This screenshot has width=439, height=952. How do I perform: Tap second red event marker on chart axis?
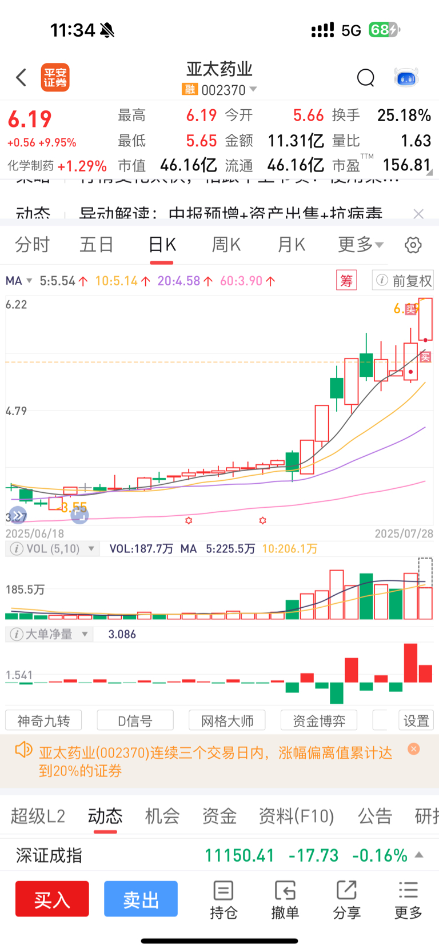pos(262,521)
